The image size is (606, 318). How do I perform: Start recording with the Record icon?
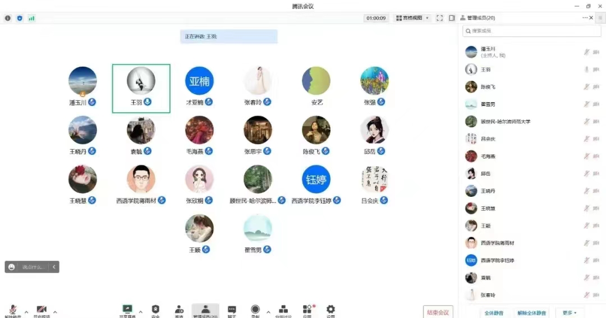click(255, 310)
